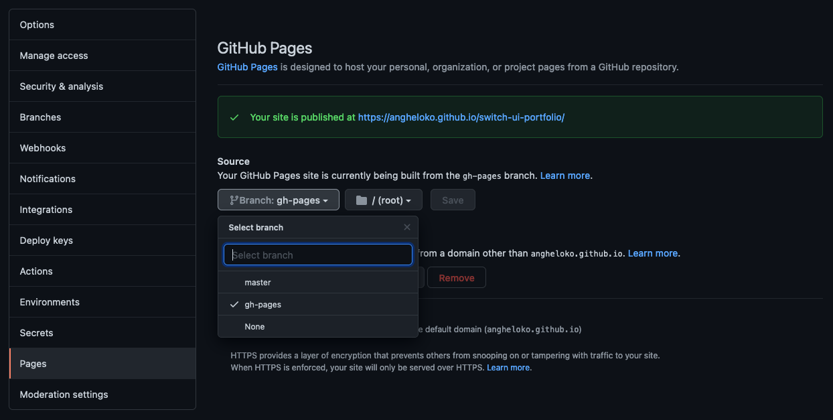This screenshot has height=420, width=833.
Task: Select the checked gh-pages branch option
Action: pyautogui.click(x=262, y=305)
